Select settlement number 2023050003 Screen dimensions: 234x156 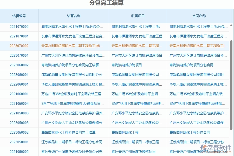pos(19,123)
